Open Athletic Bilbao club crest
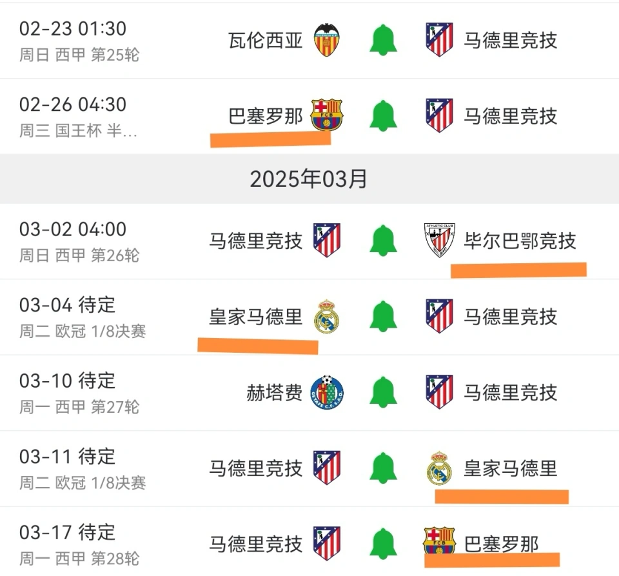 pos(439,241)
